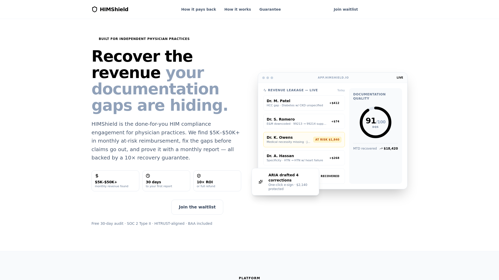Click the 10× ROI or full refund card
The width and height of the screenshot is (499, 280).
(217, 181)
